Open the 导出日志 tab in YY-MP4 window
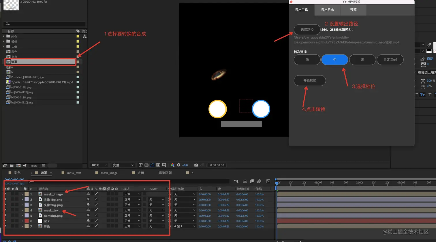The height and width of the screenshot is (242, 436). pyautogui.click(x=328, y=10)
